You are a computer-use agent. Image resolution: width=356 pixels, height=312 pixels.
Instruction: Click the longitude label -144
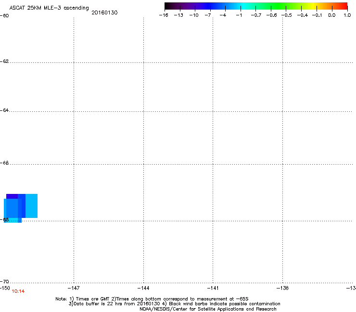(x=143, y=288)
